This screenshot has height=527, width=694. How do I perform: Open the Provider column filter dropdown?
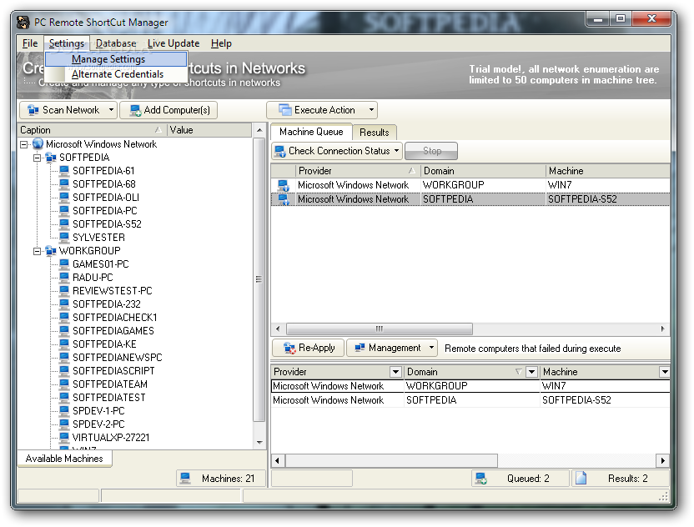(x=395, y=372)
